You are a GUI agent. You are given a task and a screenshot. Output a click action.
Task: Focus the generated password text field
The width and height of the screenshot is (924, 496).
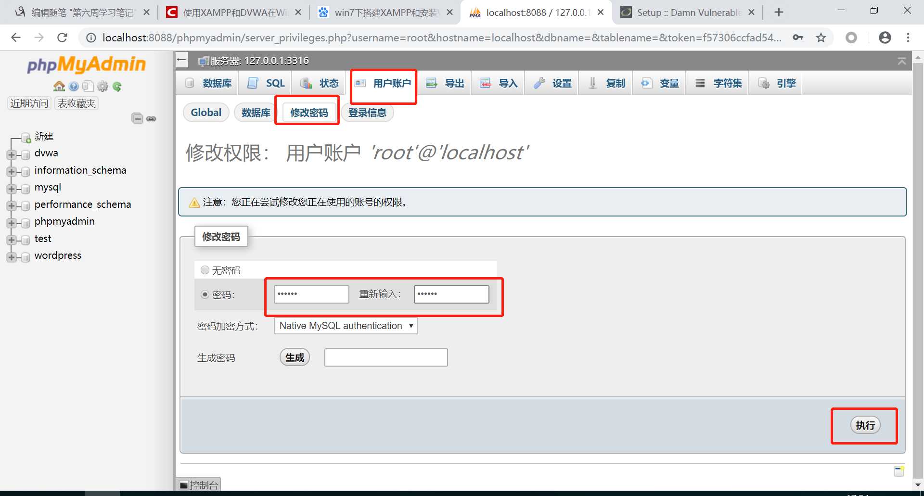click(x=386, y=357)
